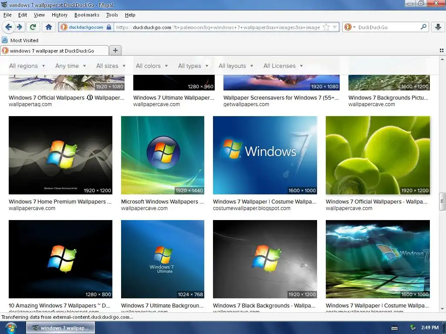Open the Windows 7 Official Wallpapers wallpapertag link
Screen dimensions: 446x334
tap(66, 98)
